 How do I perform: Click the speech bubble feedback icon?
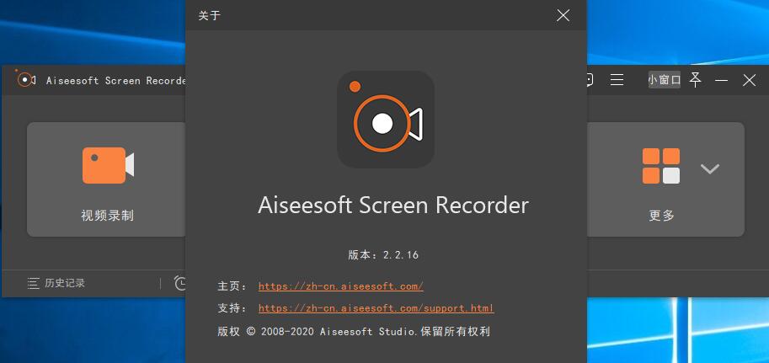pos(590,80)
